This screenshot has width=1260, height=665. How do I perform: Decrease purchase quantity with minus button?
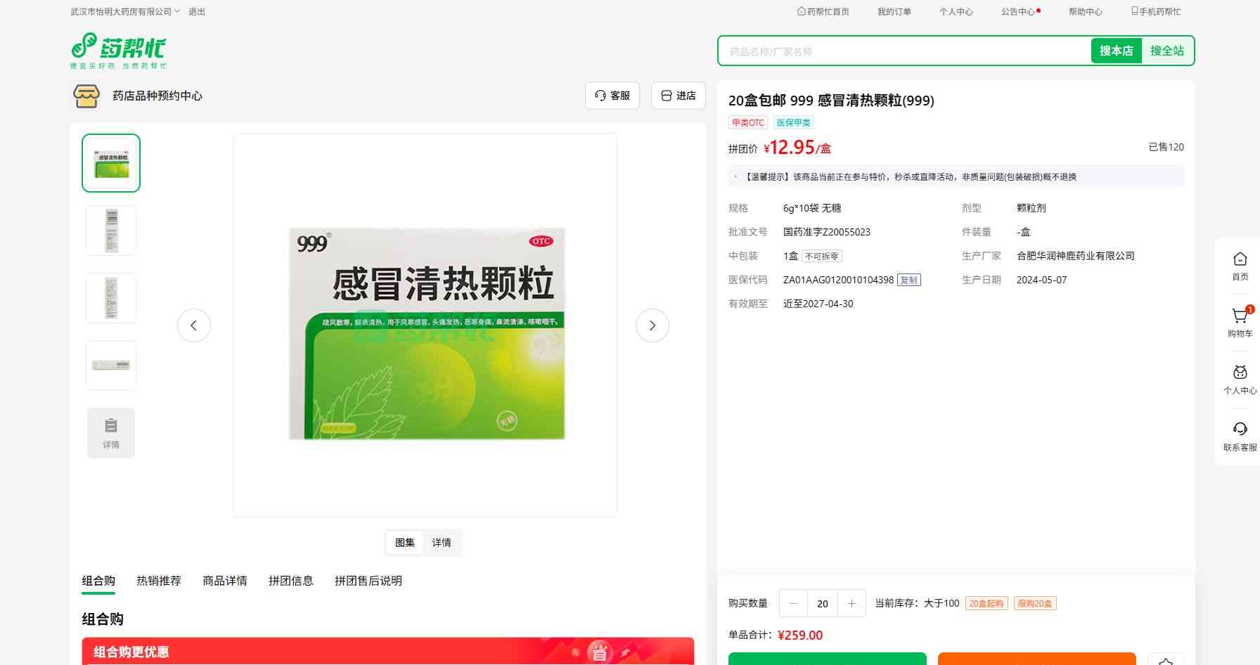click(x=794, y=603)
